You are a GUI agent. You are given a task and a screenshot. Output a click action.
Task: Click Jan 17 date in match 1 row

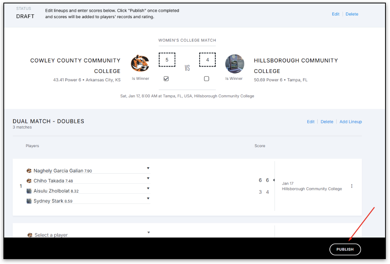pyautogui.click(x=287, y=183)
